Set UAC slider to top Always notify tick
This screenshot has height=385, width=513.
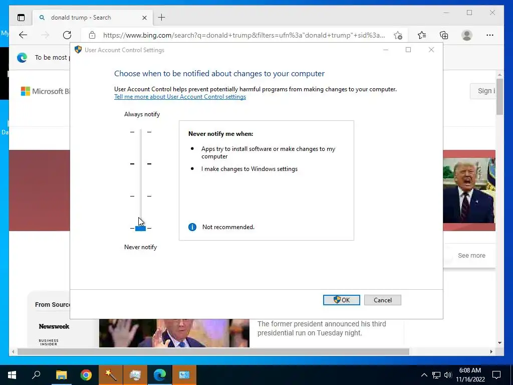[141, 132]
